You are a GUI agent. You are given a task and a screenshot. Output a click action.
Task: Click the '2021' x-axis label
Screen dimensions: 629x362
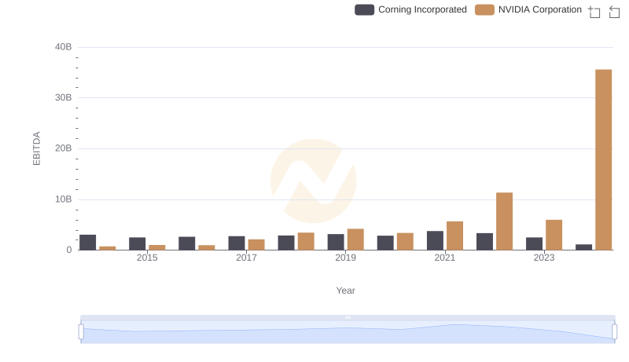(444, 258)
